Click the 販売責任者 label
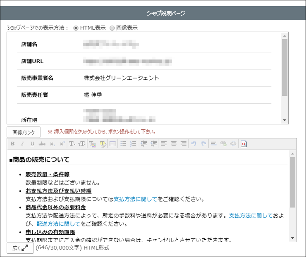The width and height of the screenshot is (306, 257). click(35, 95)
